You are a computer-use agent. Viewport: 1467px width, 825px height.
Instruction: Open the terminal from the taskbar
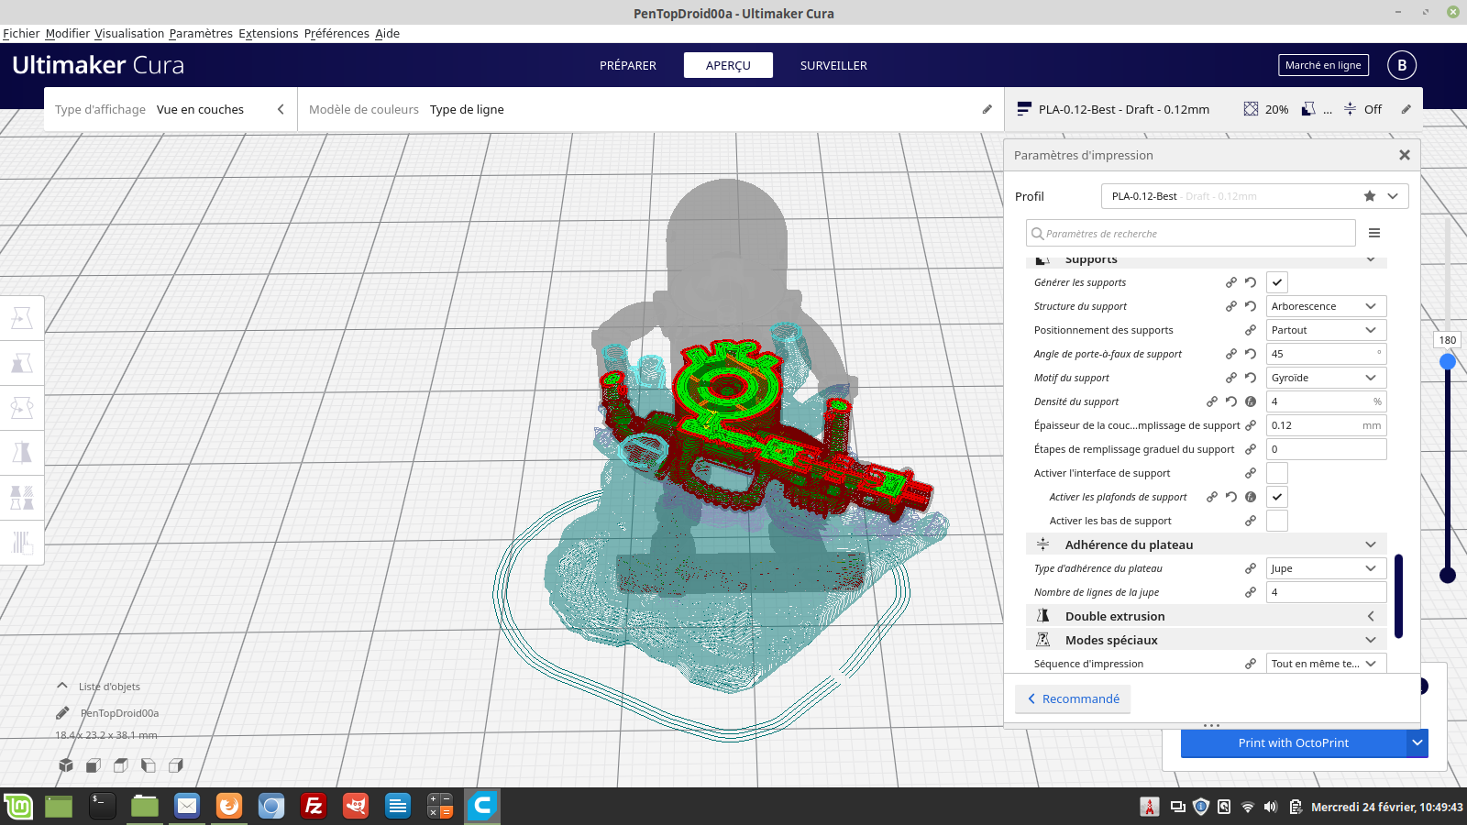102,807
